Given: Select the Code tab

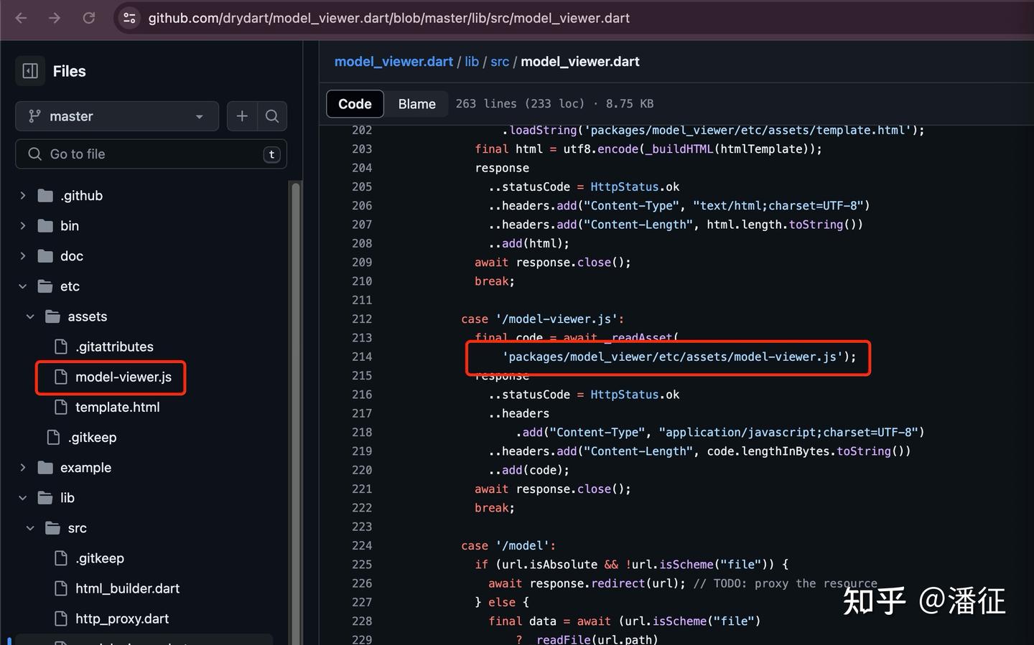Looking at the screenshot, I should point(355,104).
